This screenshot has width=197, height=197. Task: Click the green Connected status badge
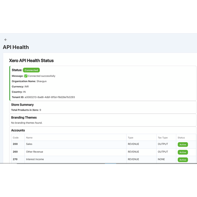[x=31, y=70]
